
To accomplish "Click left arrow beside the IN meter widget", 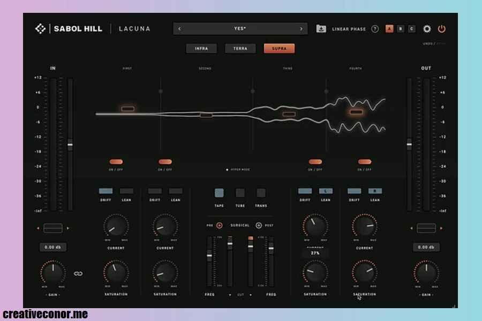I will click(38, 228).
